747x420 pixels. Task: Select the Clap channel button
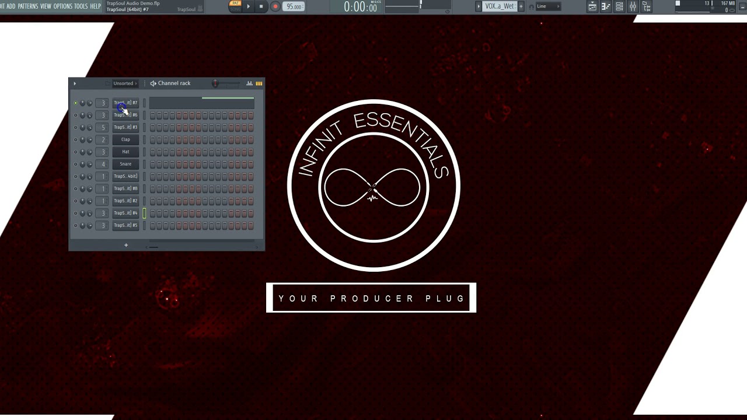tap(125, 139)
